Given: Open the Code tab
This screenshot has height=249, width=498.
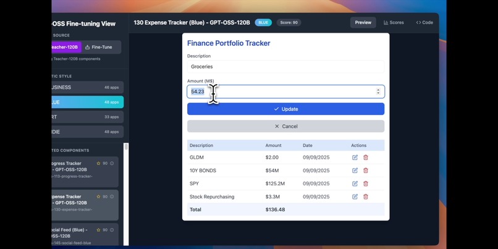Looking at the screenshot, I should click(424, 22).
